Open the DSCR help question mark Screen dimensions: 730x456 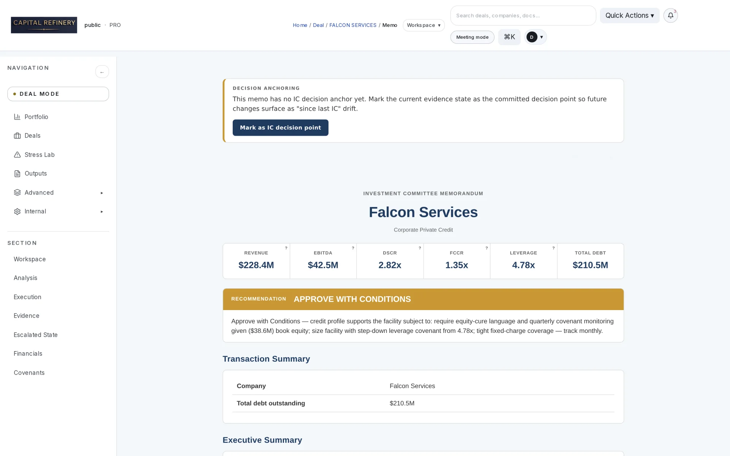tap(420, 248)
